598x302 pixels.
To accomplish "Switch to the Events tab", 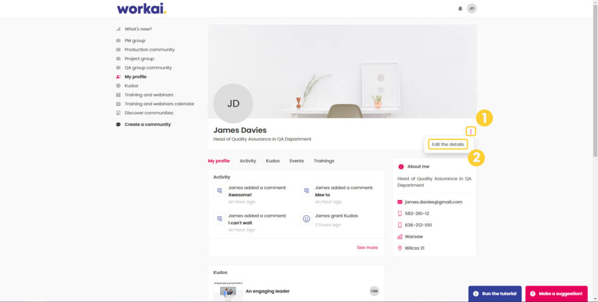I will tap(297, 161).
